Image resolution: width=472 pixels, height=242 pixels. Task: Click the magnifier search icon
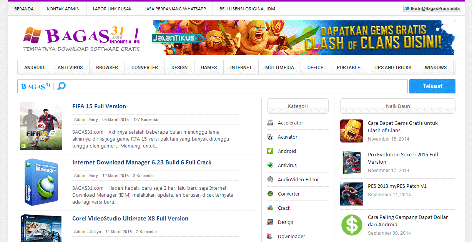(61, 86)
